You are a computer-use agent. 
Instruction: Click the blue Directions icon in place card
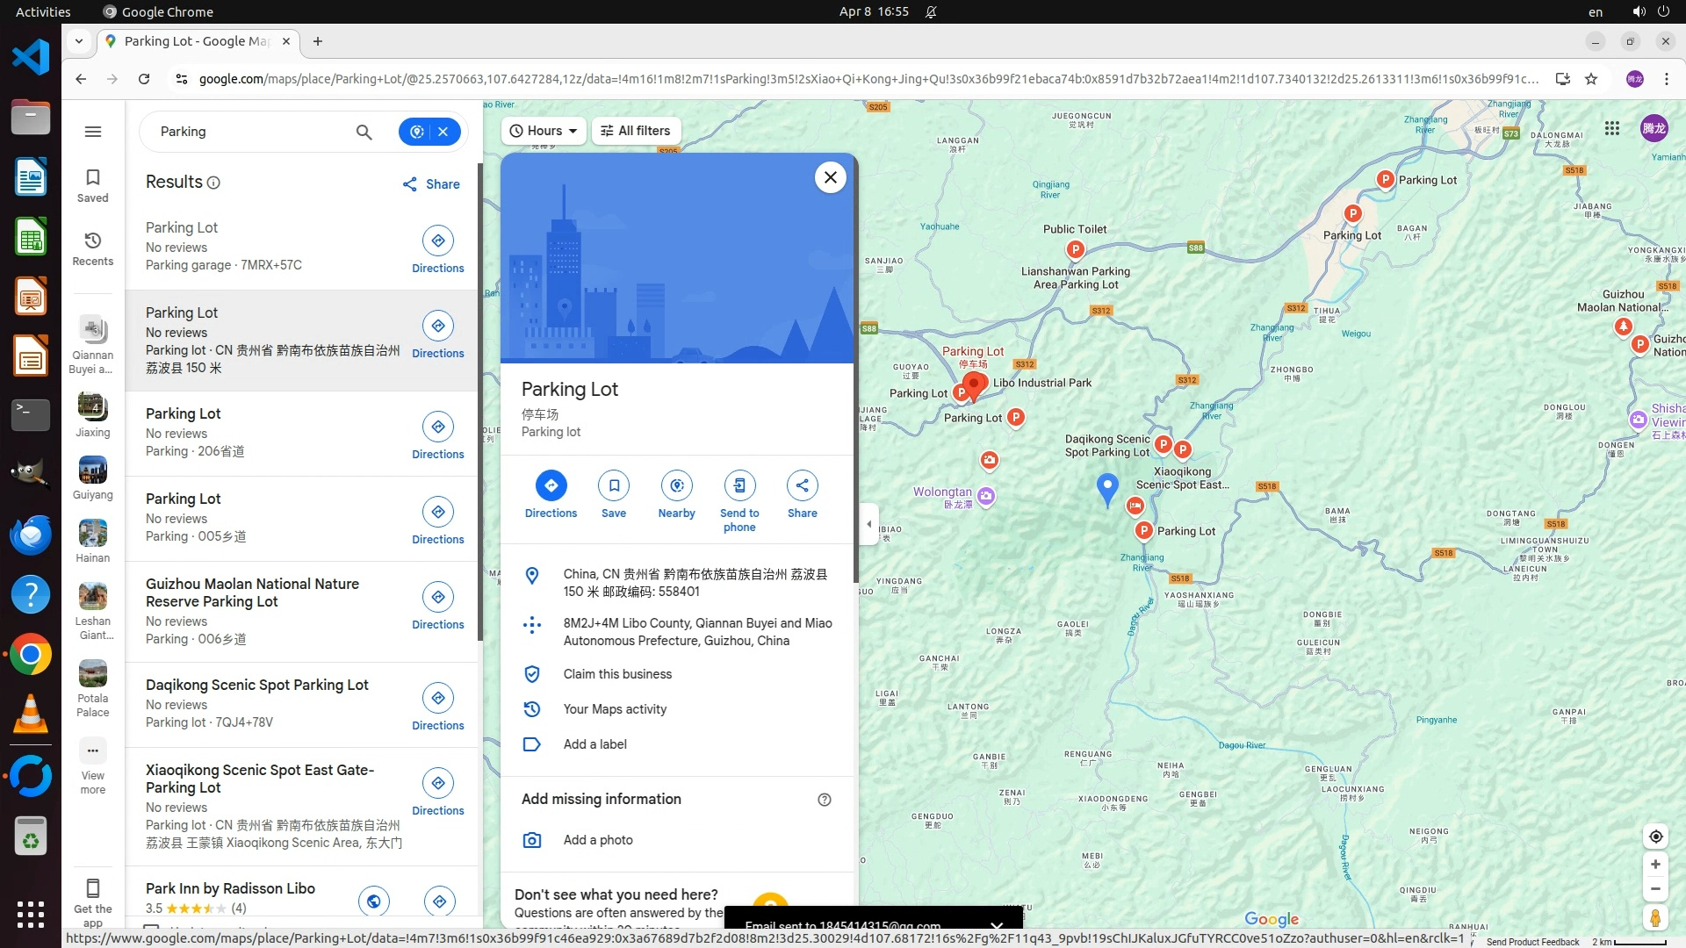(x=551, y=485)
